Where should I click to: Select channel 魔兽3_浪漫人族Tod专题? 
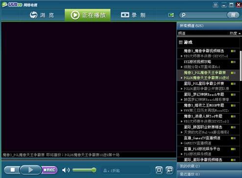pos(203,116)
